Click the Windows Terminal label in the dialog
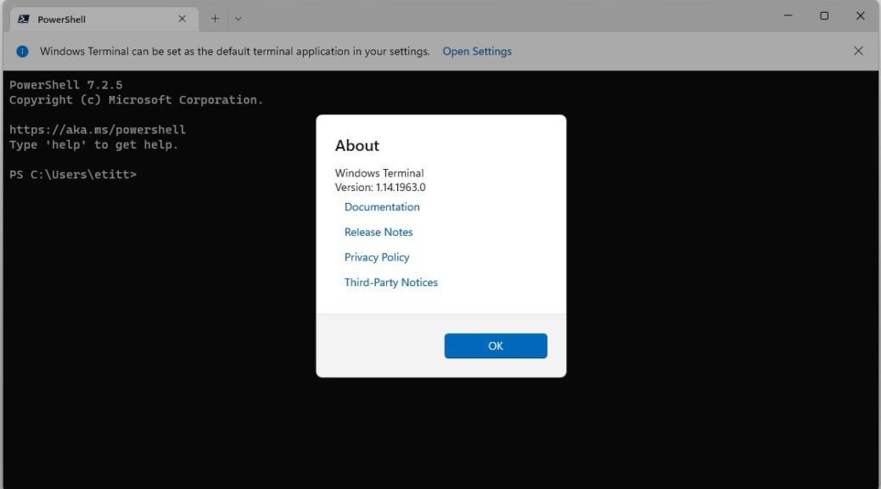 click(379, 173)
